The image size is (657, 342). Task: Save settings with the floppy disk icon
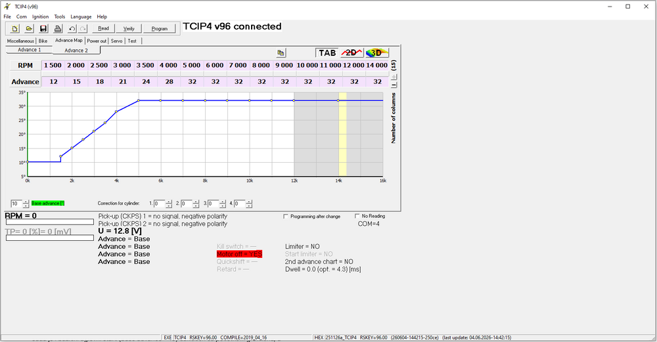pyautogui.click(x=43, y=28)
